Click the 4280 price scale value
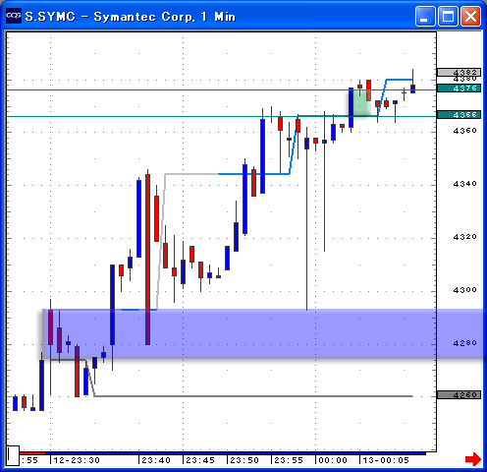This screenshot has height=472, width=487. [x=464, y=343]
